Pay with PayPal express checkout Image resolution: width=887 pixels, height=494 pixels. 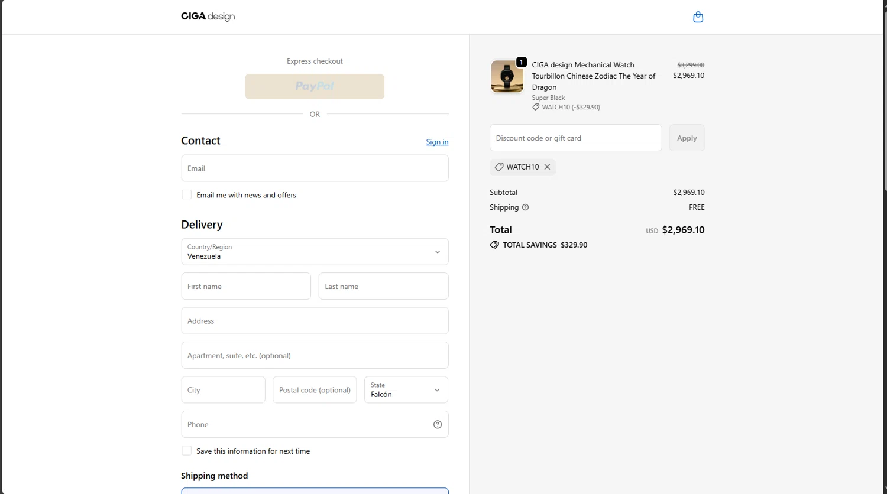click(315, 86)
